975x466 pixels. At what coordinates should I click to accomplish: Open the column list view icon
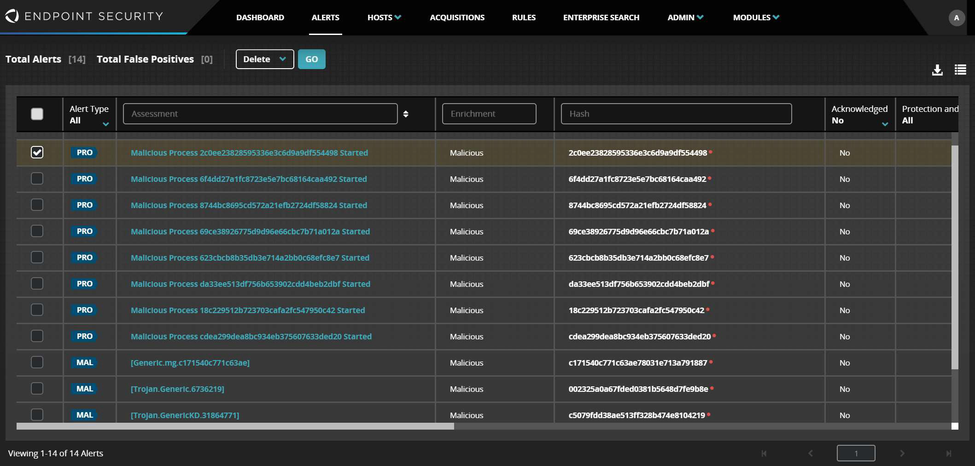[x=960, y=70]
